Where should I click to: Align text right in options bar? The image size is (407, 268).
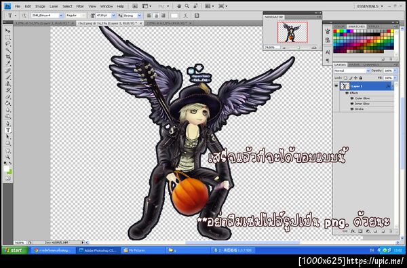(x=163, y=16)
